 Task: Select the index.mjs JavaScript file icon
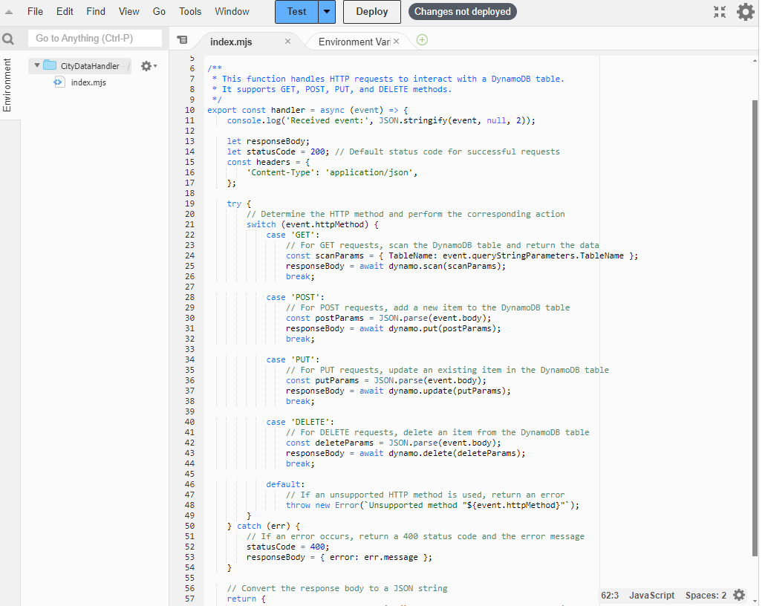click(x=59, y=82)
